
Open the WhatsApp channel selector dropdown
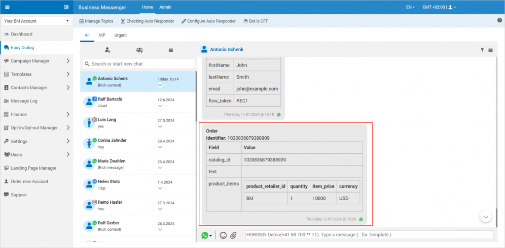pos(207,235)
